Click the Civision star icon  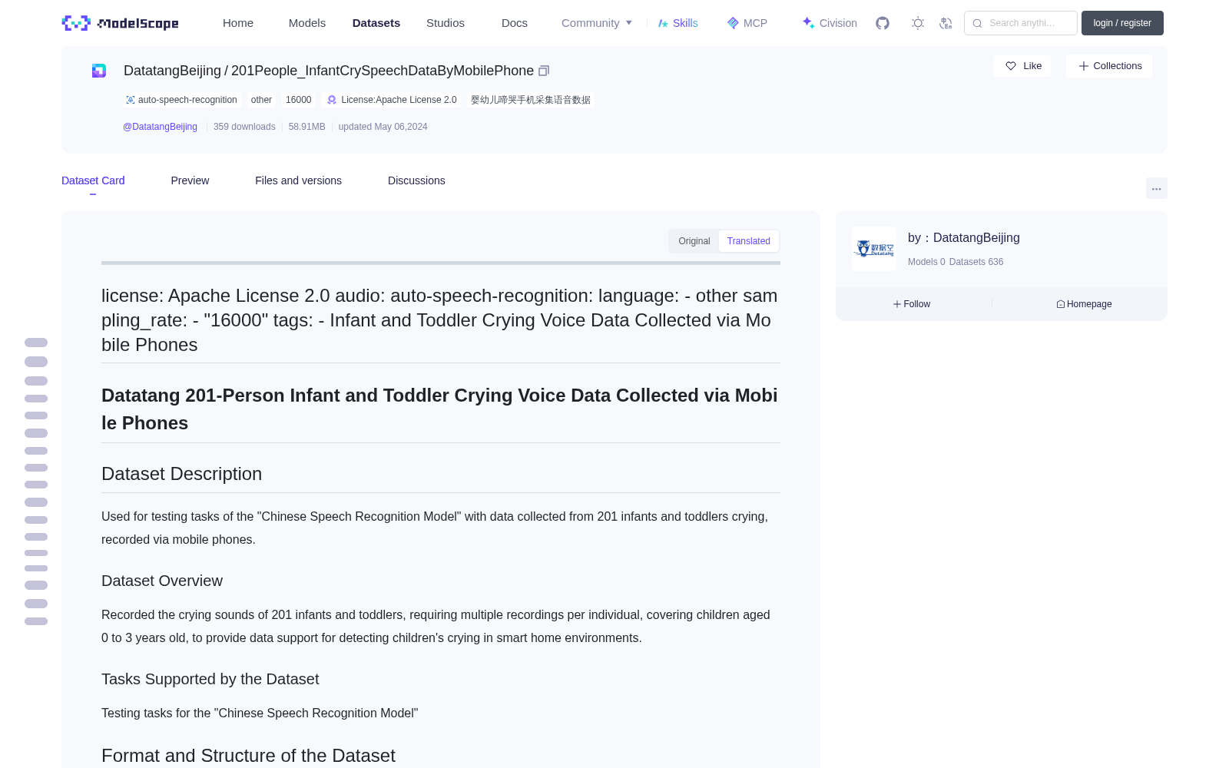pyautogui.click(x=808, y=23)
